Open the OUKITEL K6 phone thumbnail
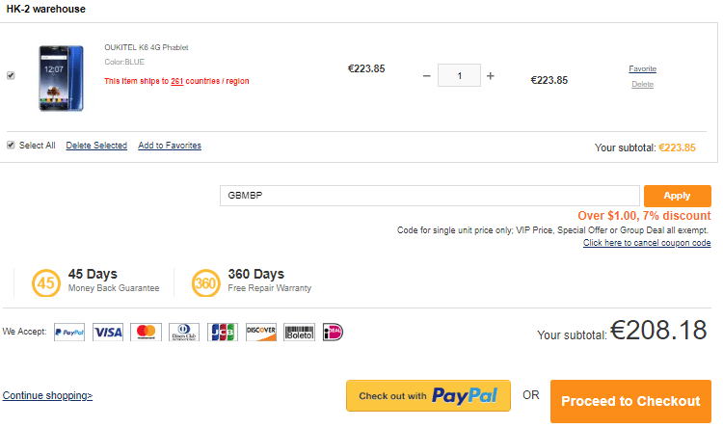This screenshot has height=428, width=723. (61, 74)
